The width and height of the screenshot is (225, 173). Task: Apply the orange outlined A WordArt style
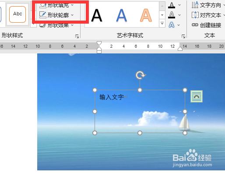[146, 15]
